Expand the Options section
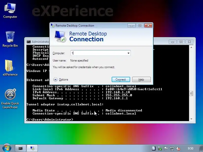Viewport: 203px width, 152px height. pos(61,80)
